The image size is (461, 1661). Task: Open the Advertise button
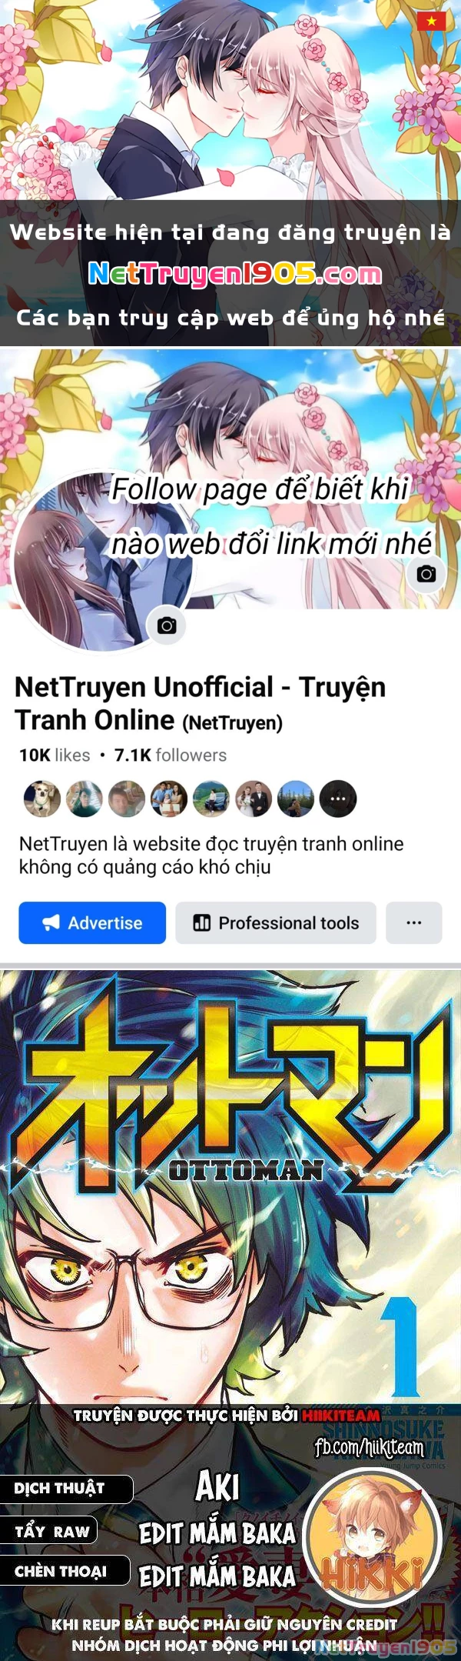tap(92, 922)
